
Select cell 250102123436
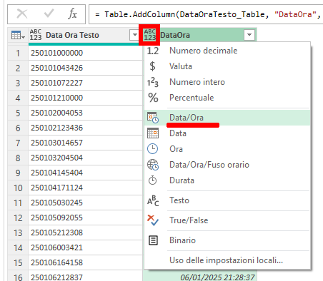pyautogui.click(x=85, y=128)
